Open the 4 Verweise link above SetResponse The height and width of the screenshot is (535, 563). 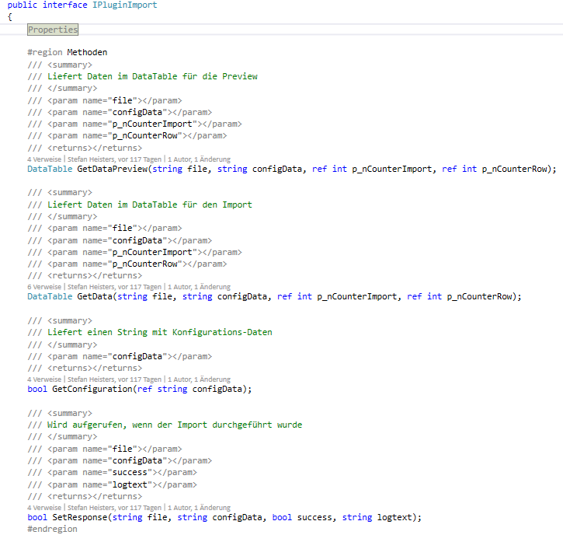coord(44,507)
